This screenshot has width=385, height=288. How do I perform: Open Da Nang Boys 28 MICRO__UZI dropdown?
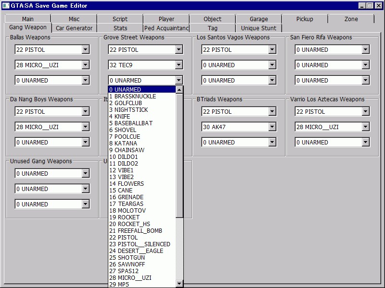click(86, 127)
